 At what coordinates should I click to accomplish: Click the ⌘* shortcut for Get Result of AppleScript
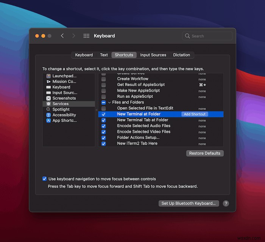click(202, 85)
